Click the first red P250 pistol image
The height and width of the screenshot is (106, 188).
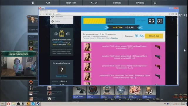(x=158, y=47)
